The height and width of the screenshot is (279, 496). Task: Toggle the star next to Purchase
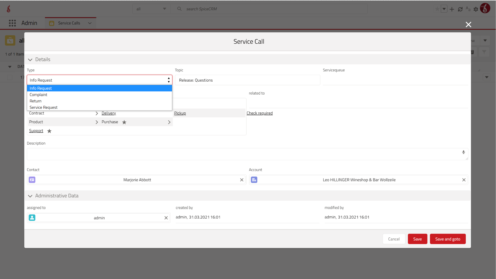(124, 122)
